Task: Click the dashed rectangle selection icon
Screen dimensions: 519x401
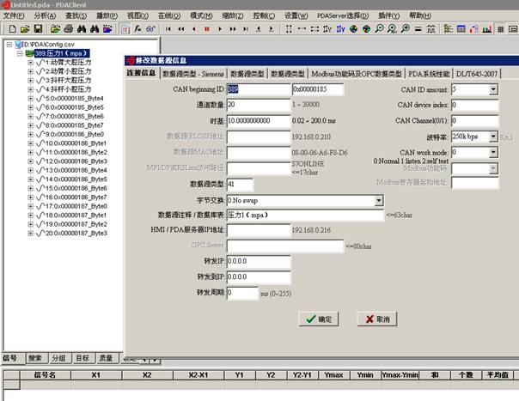Action: pyautogui.click(x=314, y=29)
